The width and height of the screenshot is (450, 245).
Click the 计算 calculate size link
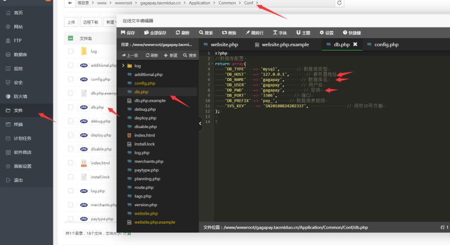pos(127,234)
